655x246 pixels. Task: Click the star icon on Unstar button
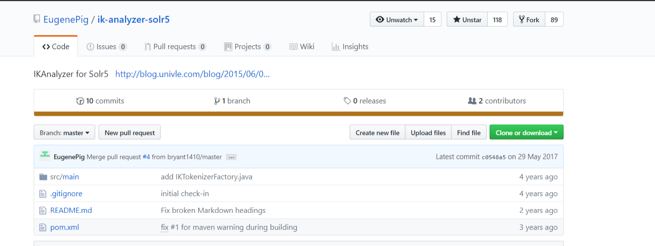point(456,19)
